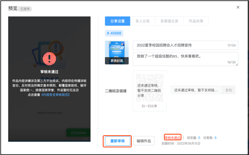Screen dimensions: 249x155
Task: Click the description box resize handle
Action: [x=237, y=64]
